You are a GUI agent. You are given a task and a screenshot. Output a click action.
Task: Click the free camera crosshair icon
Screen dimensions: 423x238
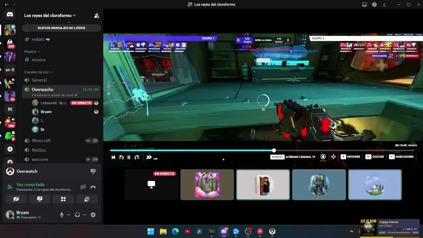[333, 157]
